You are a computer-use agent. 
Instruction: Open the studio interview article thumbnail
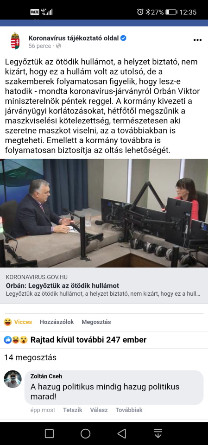click(x=104, y=213)
